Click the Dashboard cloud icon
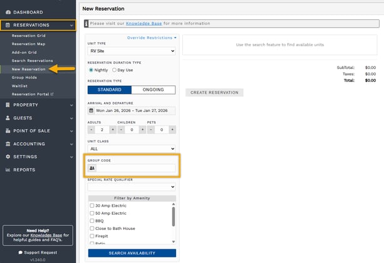 [8, 12]
